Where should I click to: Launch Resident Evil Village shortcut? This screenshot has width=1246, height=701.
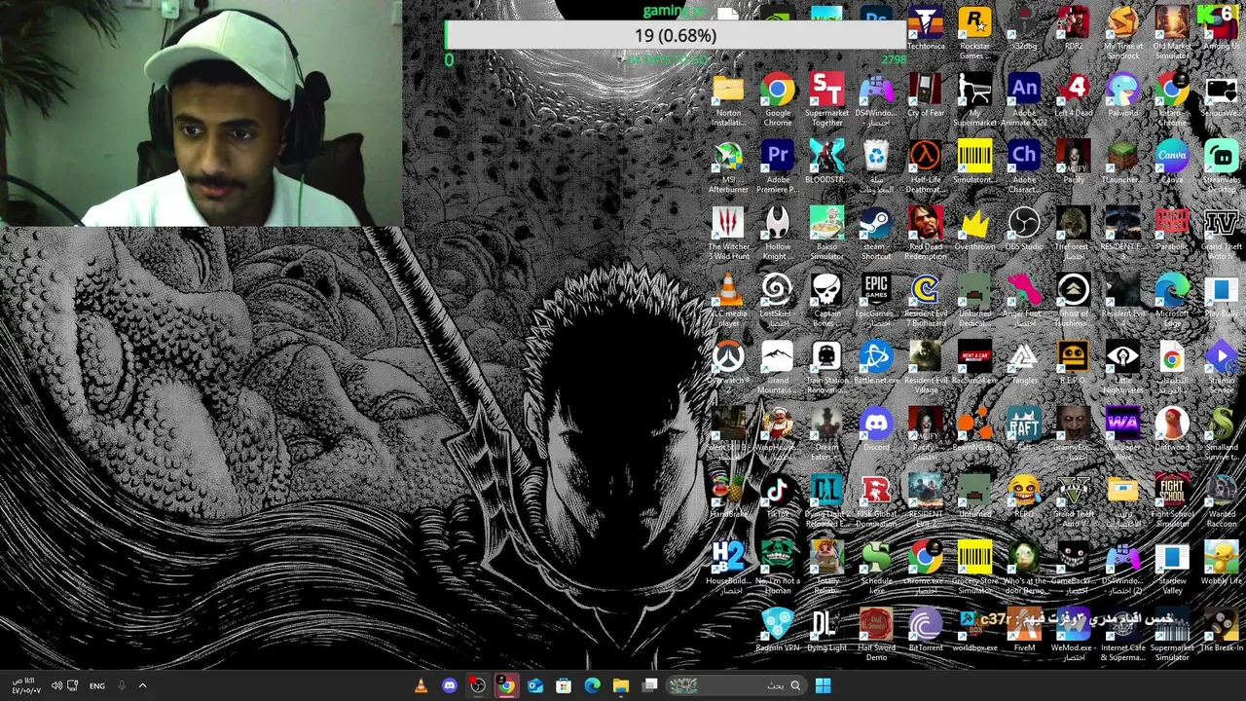coord(925,367)
